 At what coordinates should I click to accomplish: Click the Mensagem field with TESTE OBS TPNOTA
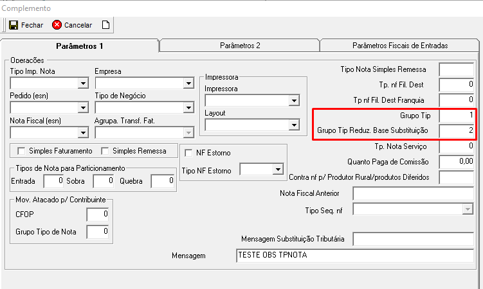point(355,256)
